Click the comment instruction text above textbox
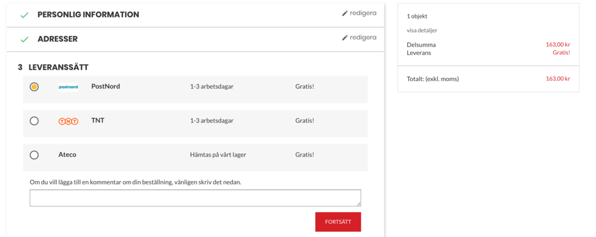596x237 pixels. [x=136, y=182]
